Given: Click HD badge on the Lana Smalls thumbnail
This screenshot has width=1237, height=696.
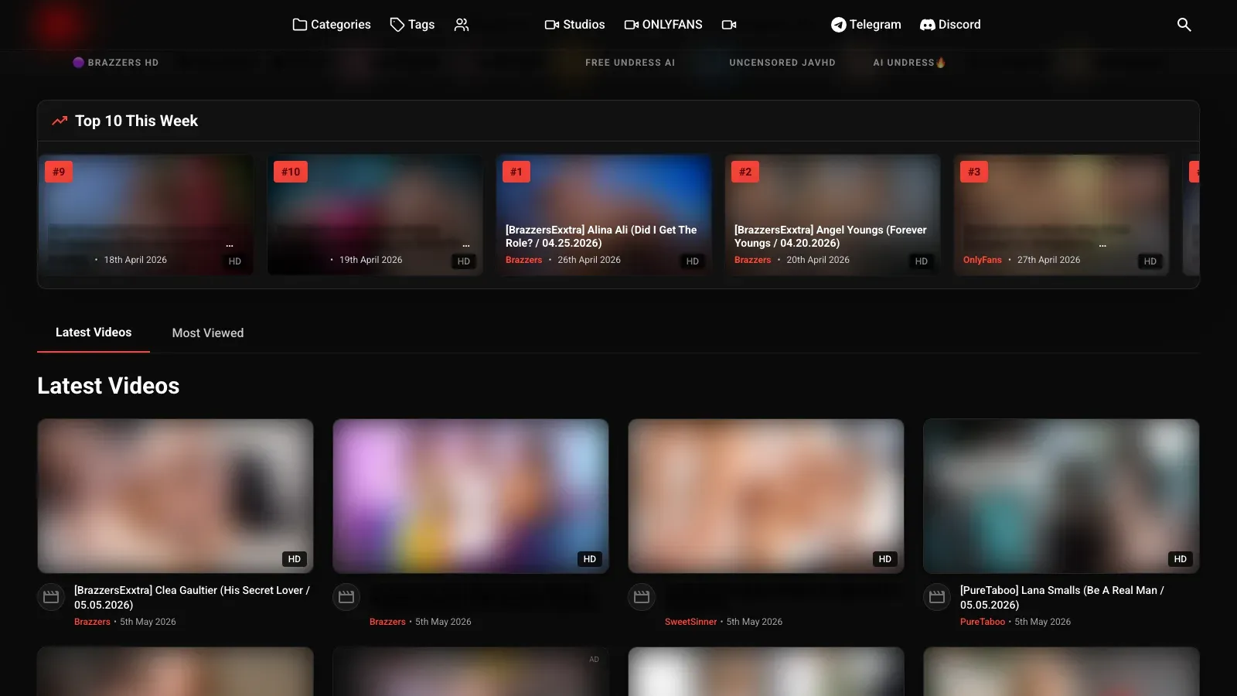Looking at the screenshot, I should (1181, 559).
